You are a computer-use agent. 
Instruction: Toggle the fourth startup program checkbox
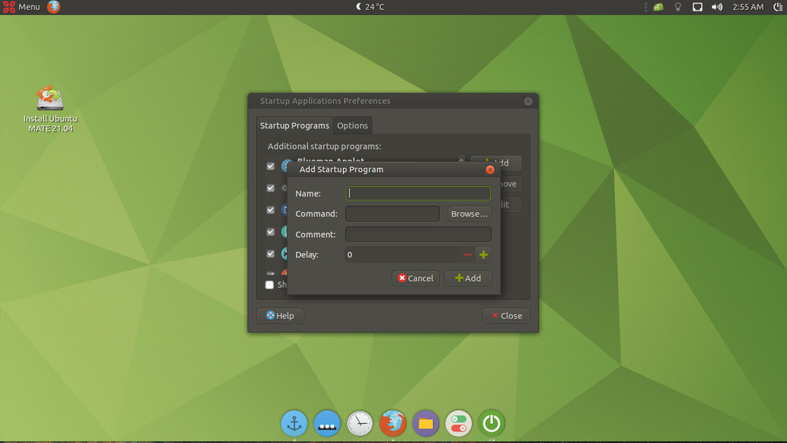click(271, 232)
